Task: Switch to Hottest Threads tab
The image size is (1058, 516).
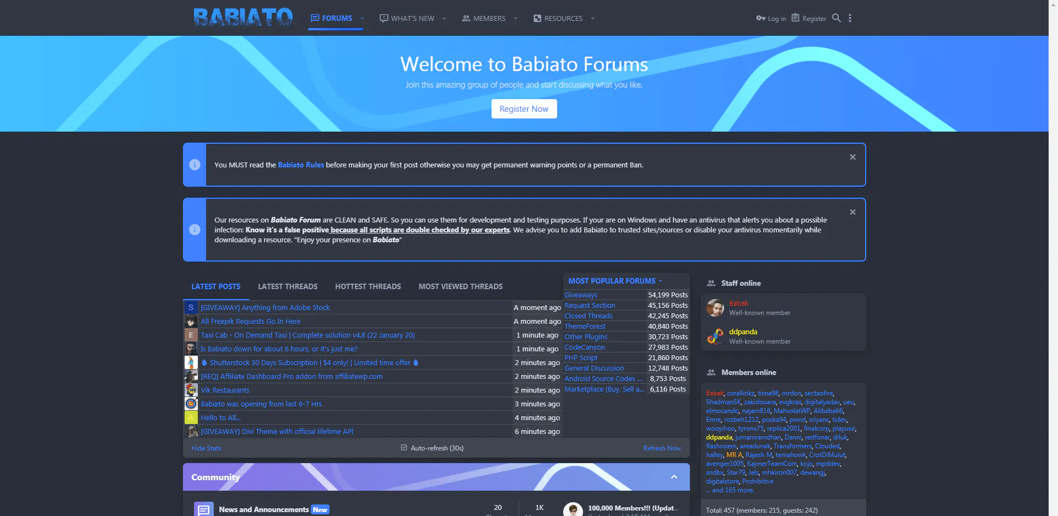Action: [x=368, y=286]
